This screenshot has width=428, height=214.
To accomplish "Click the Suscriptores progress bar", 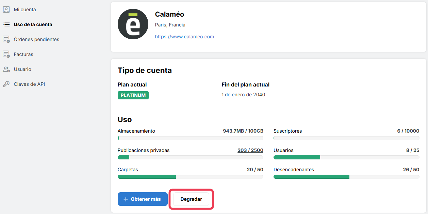I will point(346,138).
